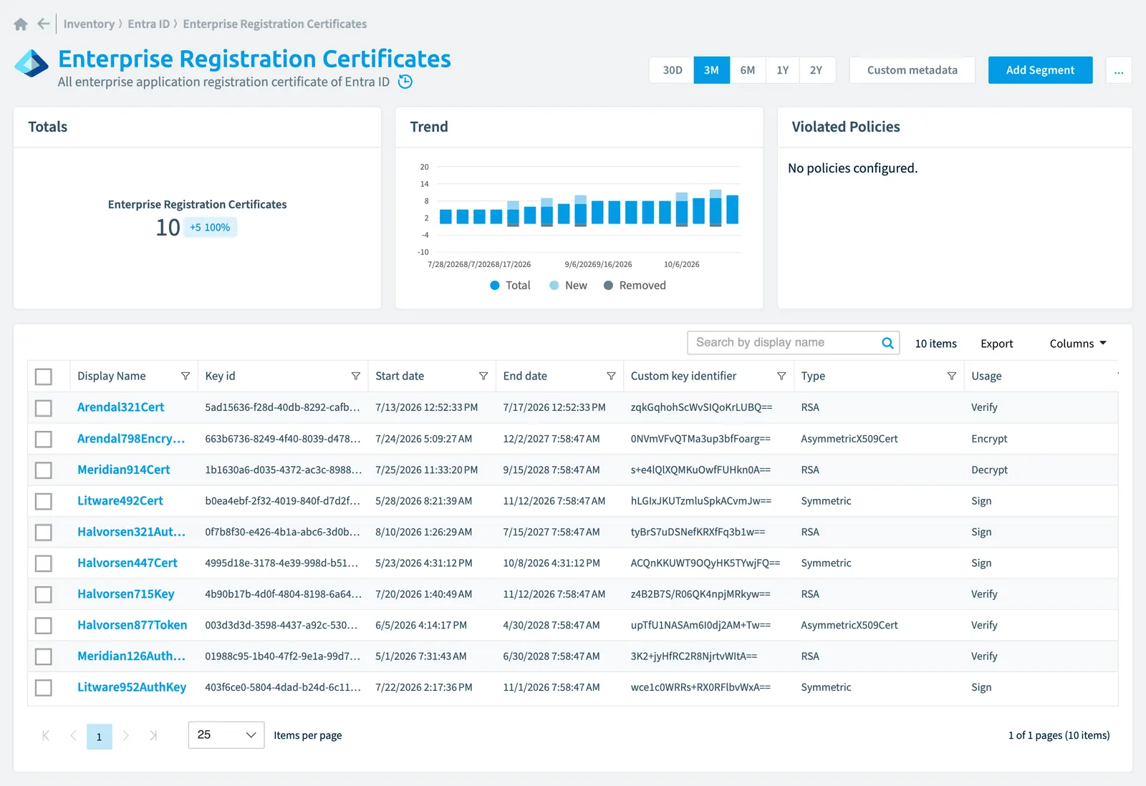The height and width of the screenshot is (786, 1146).
Task: Open Custom metadata
Action: click(913, 70)
